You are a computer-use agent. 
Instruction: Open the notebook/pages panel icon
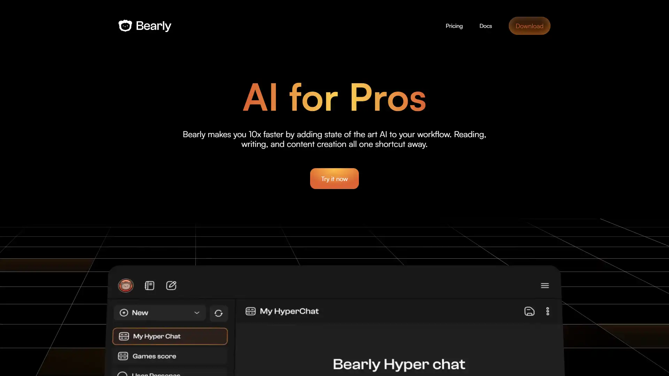coord(149,285)
